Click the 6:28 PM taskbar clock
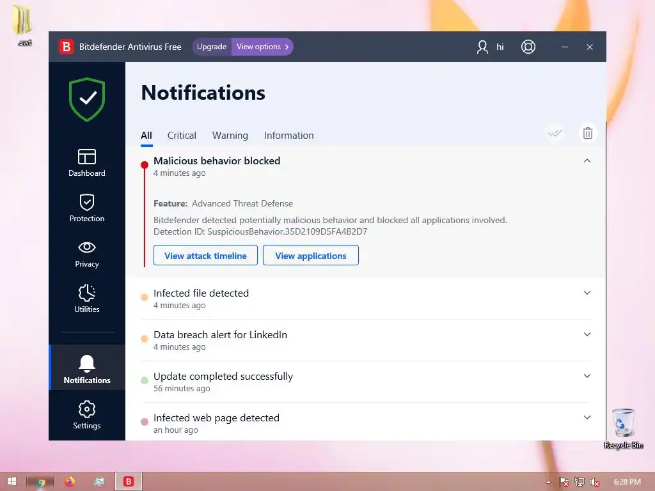This screenshot has height=491, width=655. 627,482
